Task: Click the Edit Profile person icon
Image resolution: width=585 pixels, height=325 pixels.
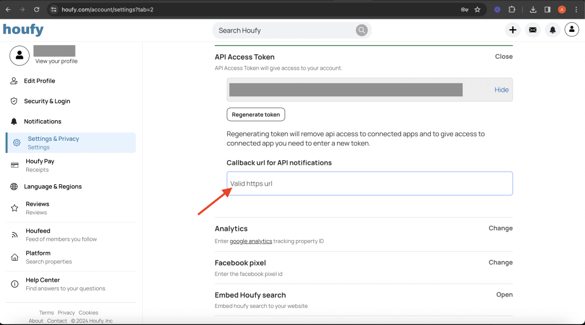Action: (x=14, y=81)
